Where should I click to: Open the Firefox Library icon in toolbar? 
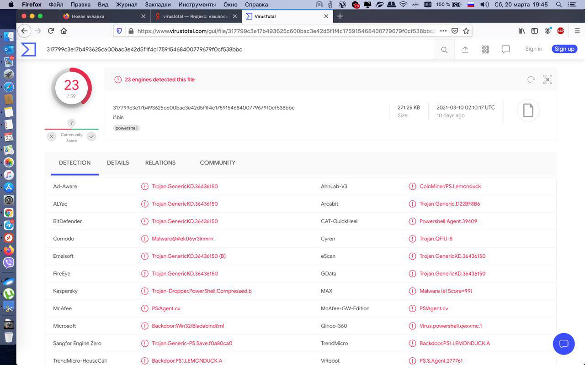tap(521, 31)
